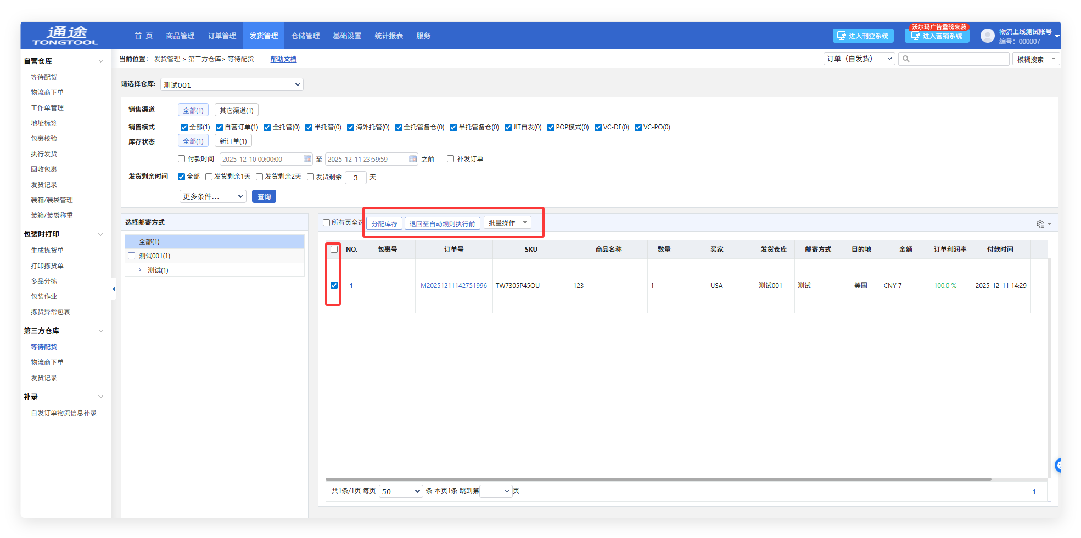Open the 请选择仓库 warehouse dropdown

[232, 85]
